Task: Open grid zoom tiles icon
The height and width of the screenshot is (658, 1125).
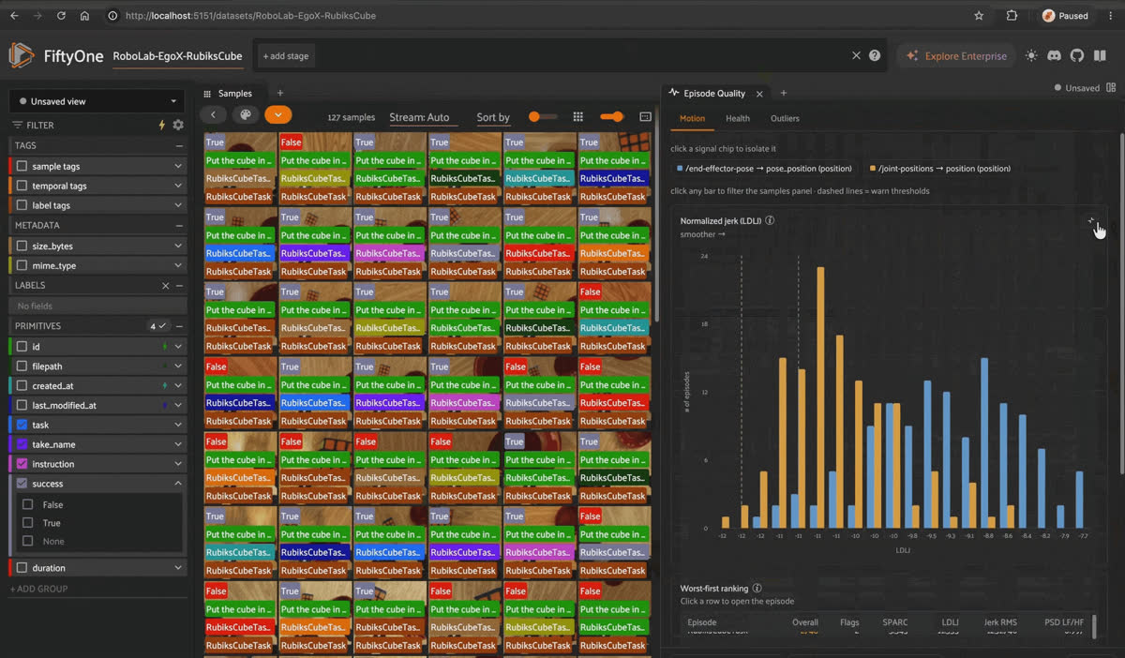Action: (x=578, y=117)
